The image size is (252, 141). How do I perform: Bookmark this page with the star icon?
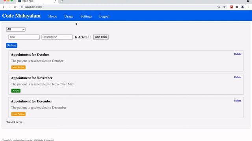[x=224, y=7]
